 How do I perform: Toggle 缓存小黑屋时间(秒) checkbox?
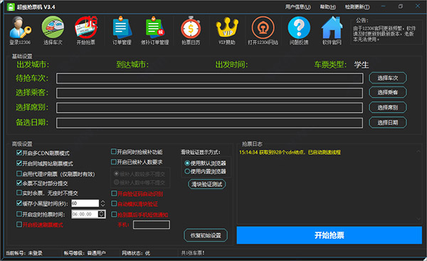click(19, 203)
